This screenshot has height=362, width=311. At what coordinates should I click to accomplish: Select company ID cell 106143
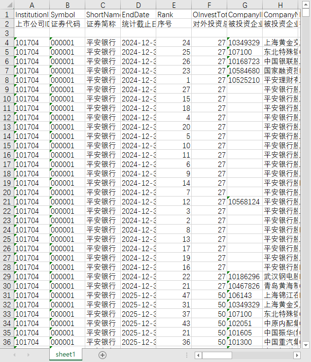(x=244, y=296)
